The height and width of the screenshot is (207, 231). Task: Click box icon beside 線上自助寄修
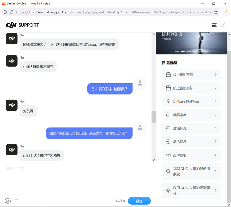pyautogui.click(x=168, y=75)
